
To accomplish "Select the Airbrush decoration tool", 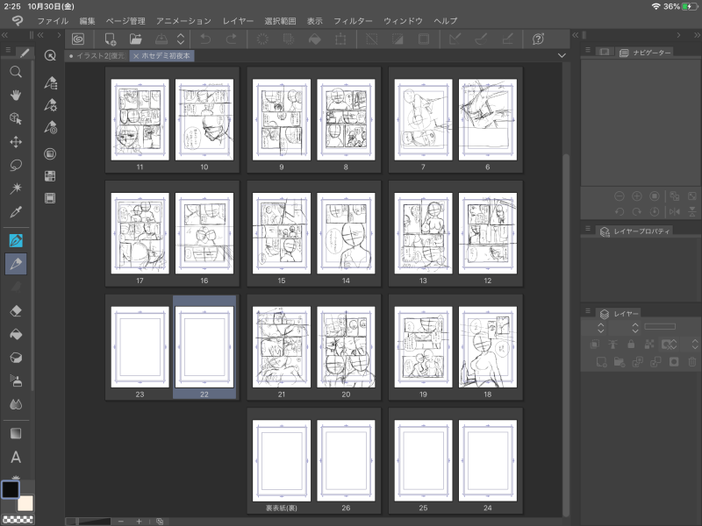I will point(16,381).
